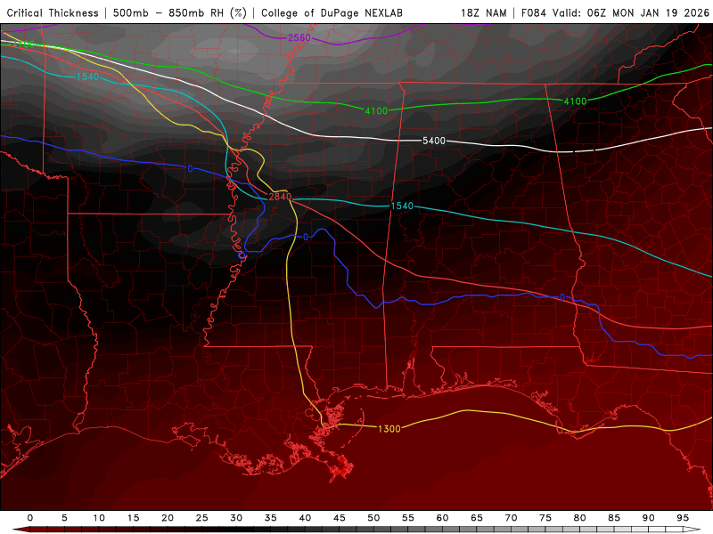Select the green "4100" label on the eastern contour
713x534 pixels.
(575, 101)
